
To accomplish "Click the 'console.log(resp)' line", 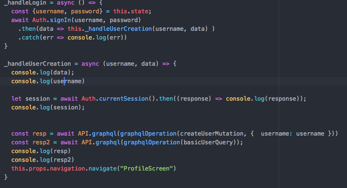I will 41,151.
